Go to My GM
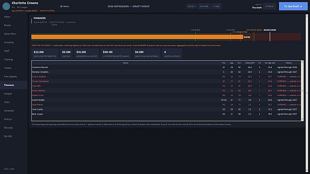310x174 pixels. pos(14,136)
